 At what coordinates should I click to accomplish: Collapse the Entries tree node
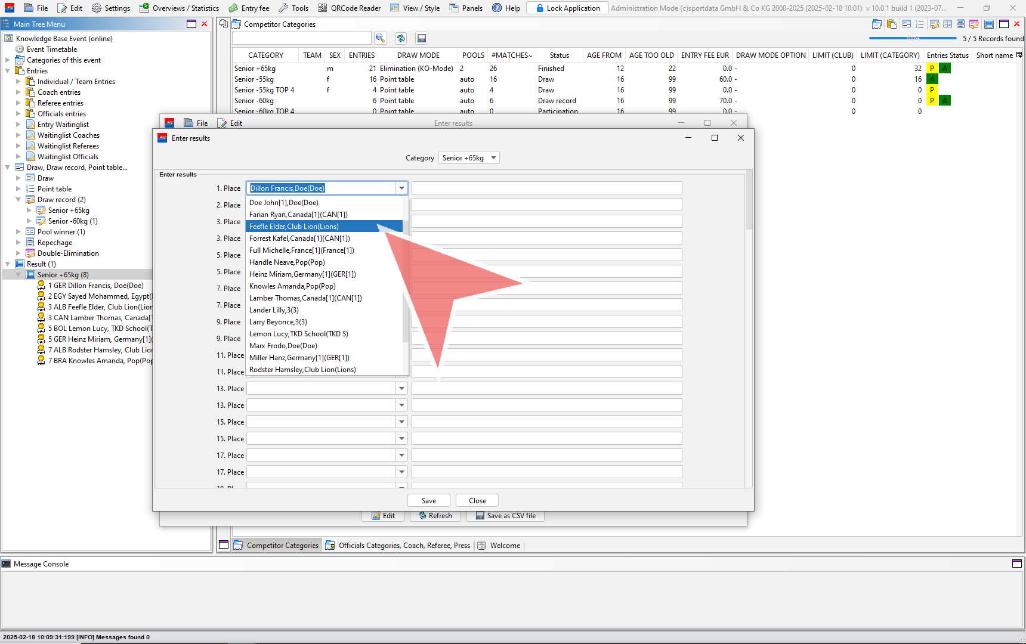pyautogui.click(x=8, y=71)
